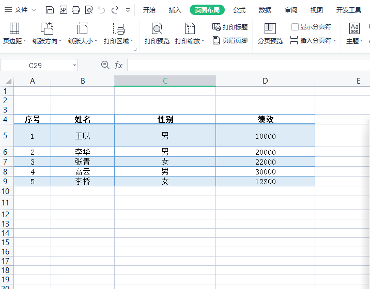Click the printer icon in quick toolbar
The width and height of the screenshot is (370, 289).
[x=76, y=10]
